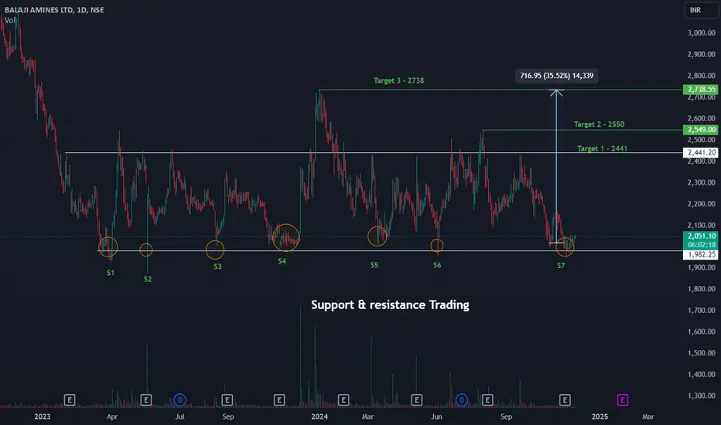Screen dimensions: 721x425
Task: Open the INR currency selector
Action: point(701,9)
